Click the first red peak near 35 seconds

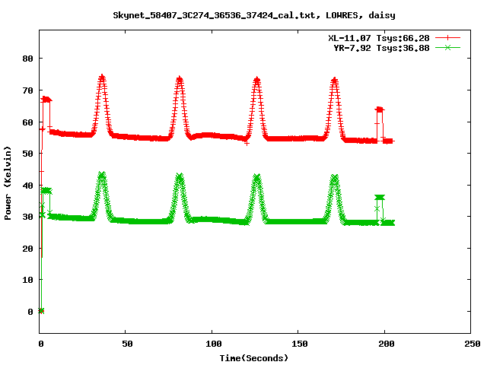[x=102, y=78]
